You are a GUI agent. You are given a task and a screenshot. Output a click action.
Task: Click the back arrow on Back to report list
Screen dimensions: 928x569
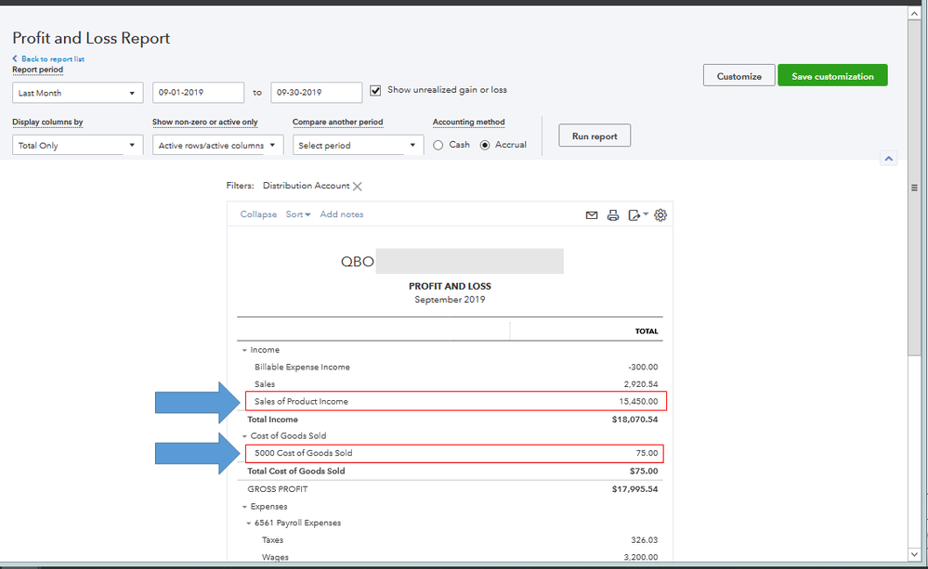coord(14,58)
